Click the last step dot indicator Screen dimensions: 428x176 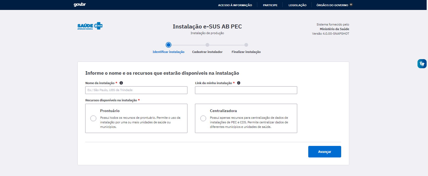[x=246, y=45]
